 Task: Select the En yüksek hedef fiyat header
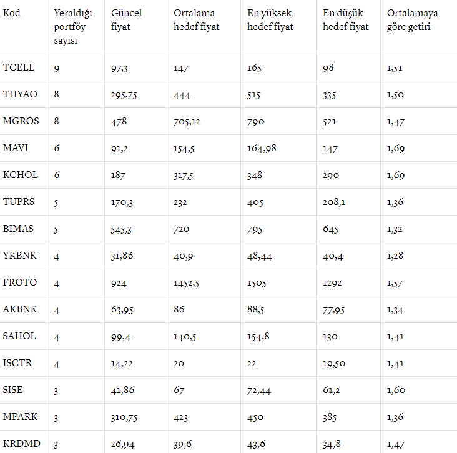coord(270,20)
